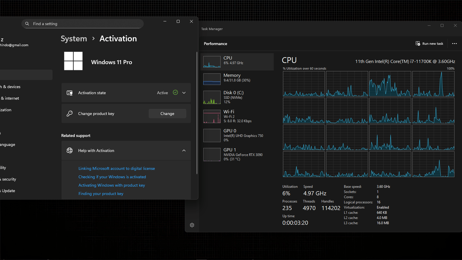Viewport: 462px width, 260px height.
Task: Click the Find a setting search field
Action: click(82, 24)
